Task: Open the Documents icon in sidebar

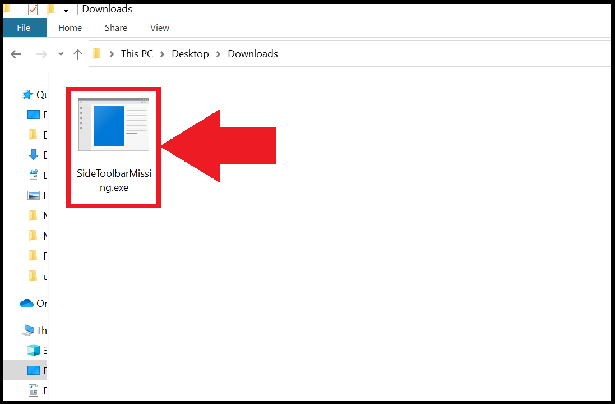Action: click(34, 175)
